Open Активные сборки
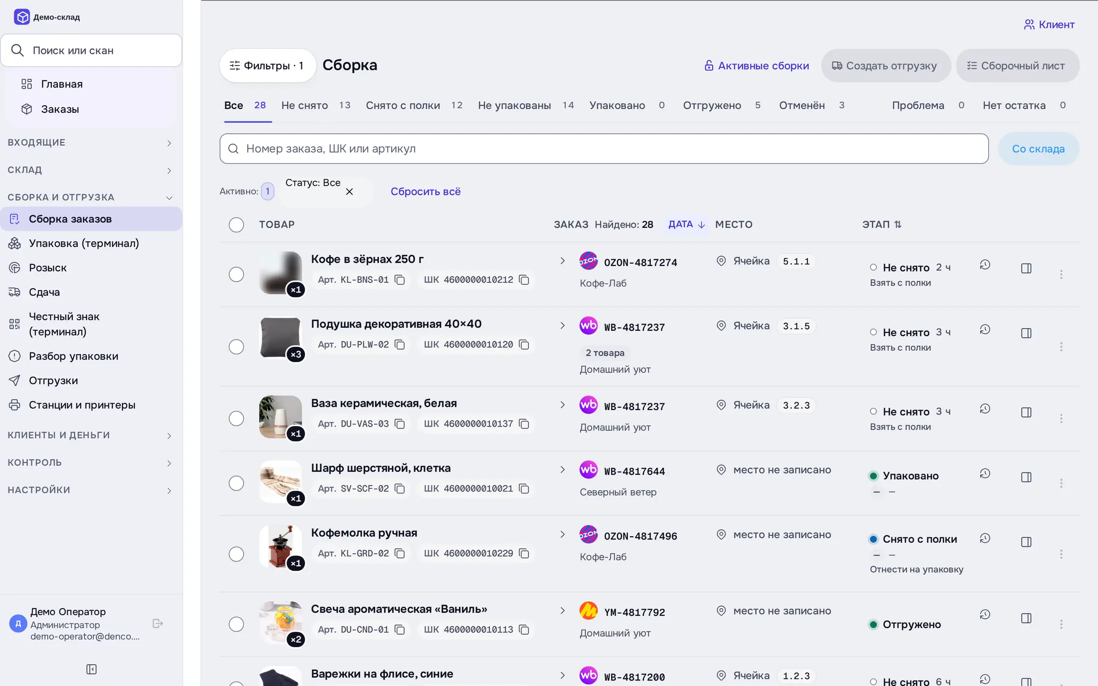 tap(756, 66)
